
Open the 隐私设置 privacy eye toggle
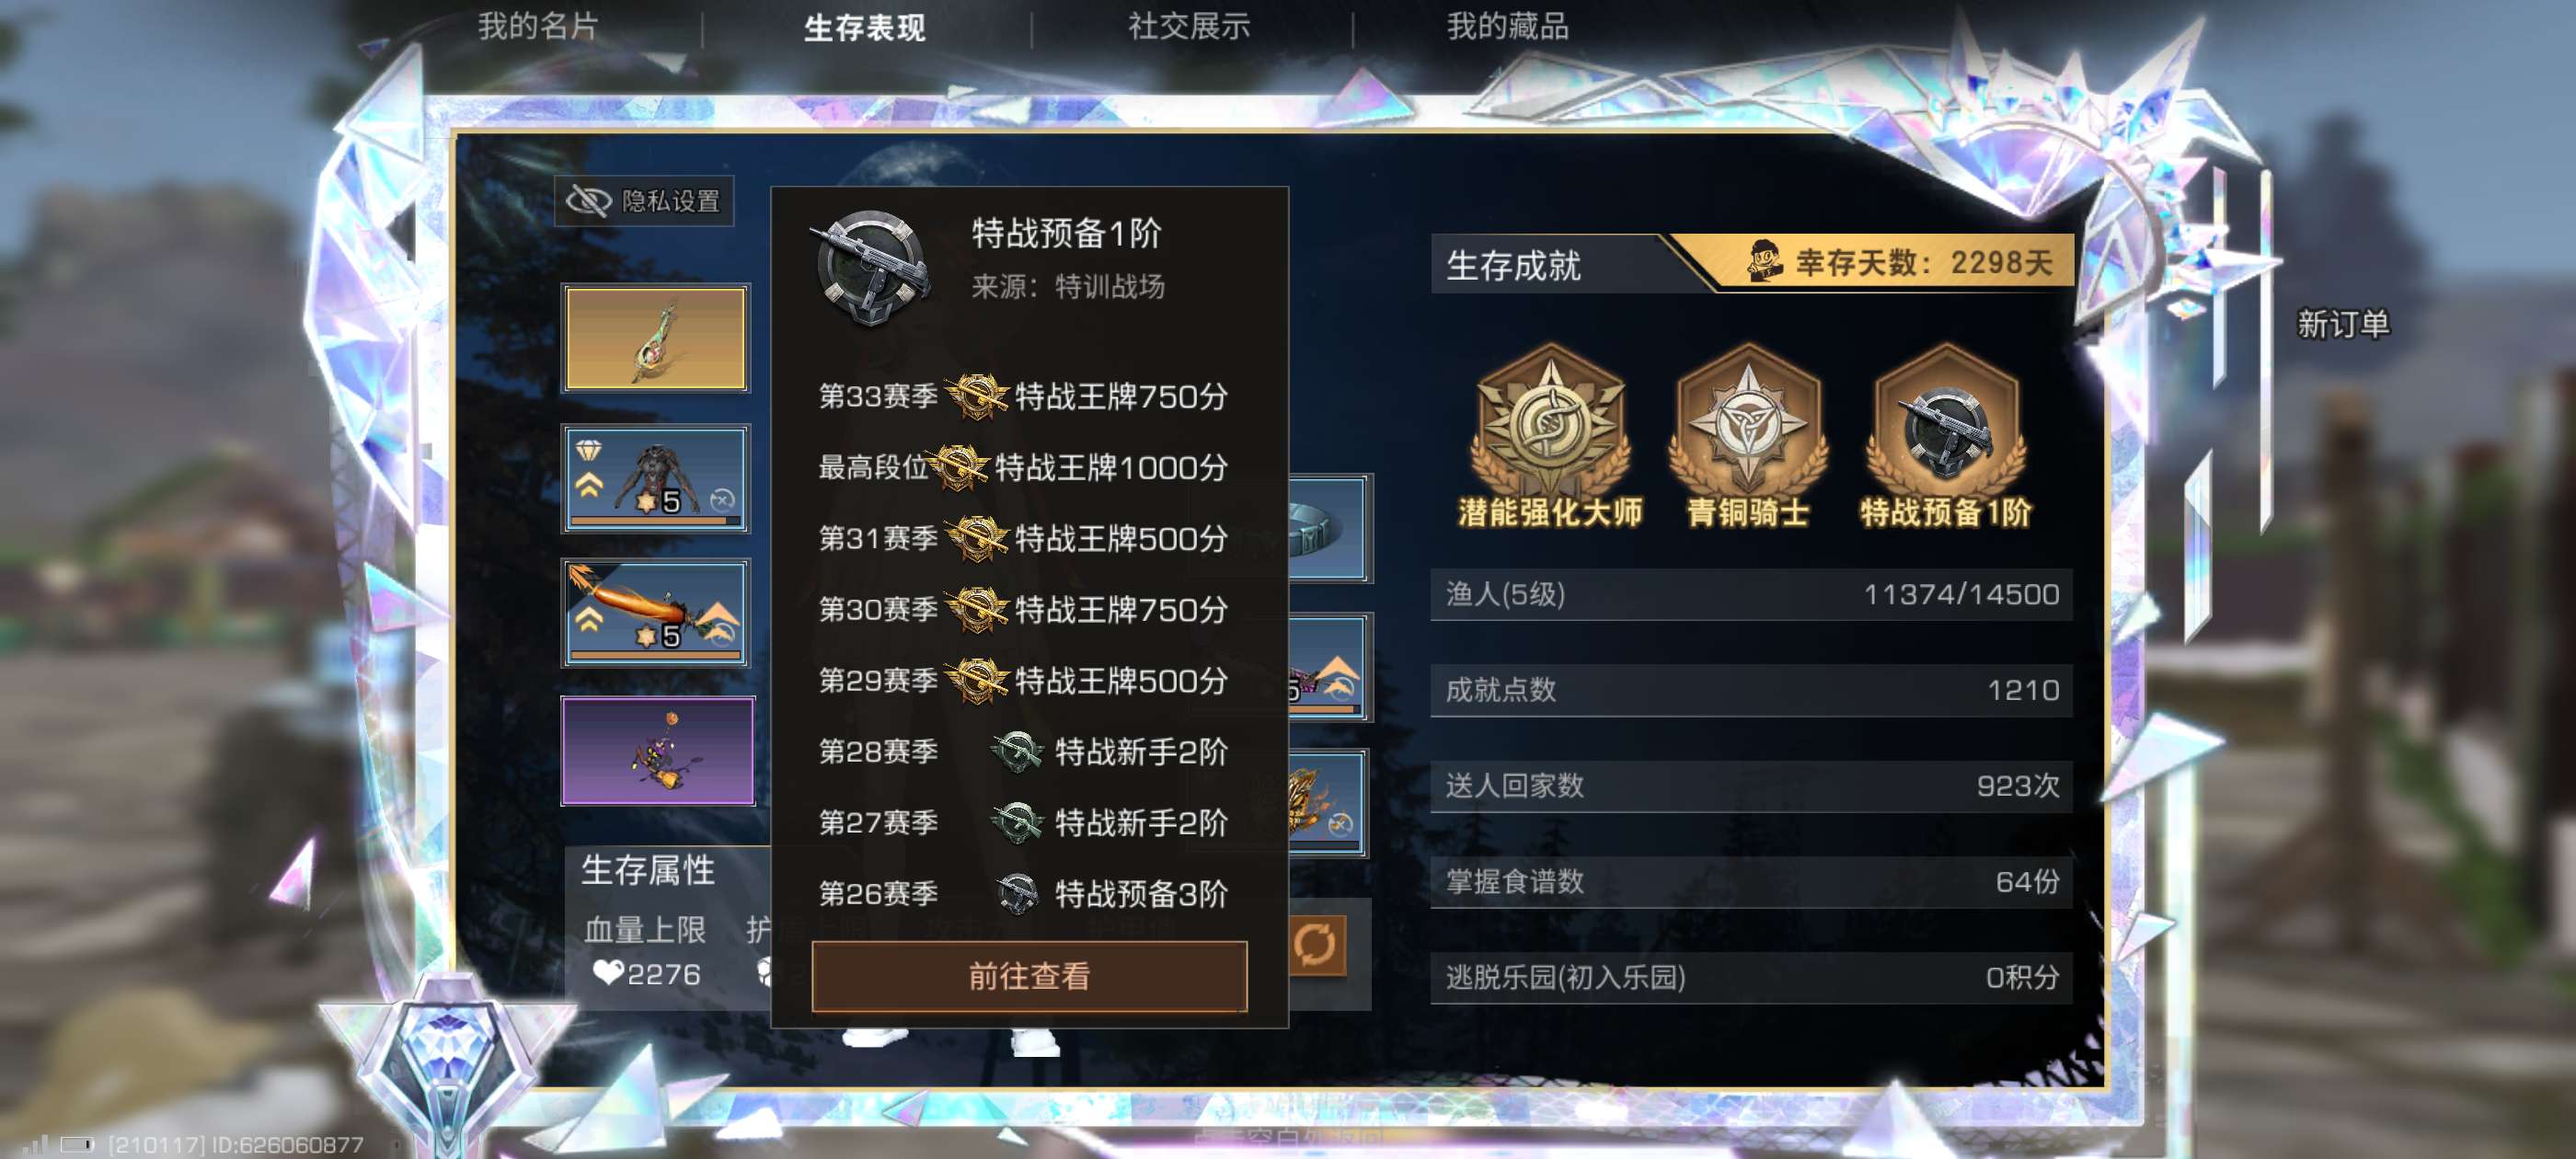(644, 201)
